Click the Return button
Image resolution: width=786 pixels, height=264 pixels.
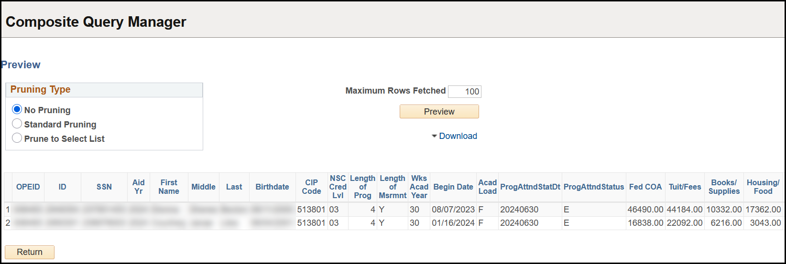[x=30, y=252]
